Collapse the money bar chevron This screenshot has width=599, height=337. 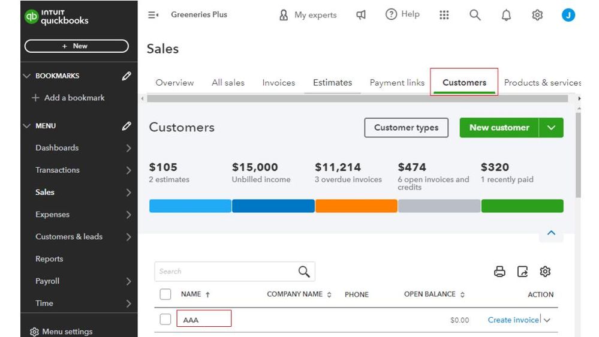point(551,233)
